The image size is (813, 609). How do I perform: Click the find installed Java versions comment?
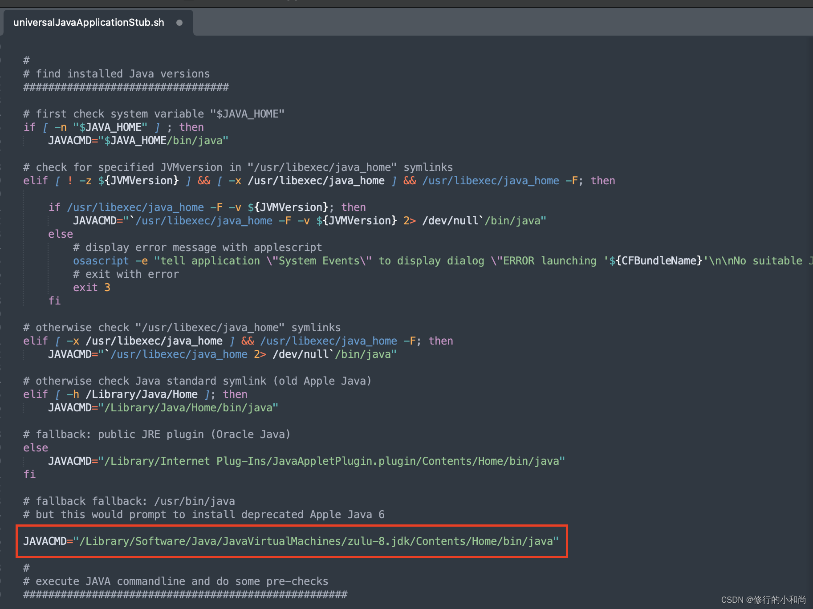point(117,73)
